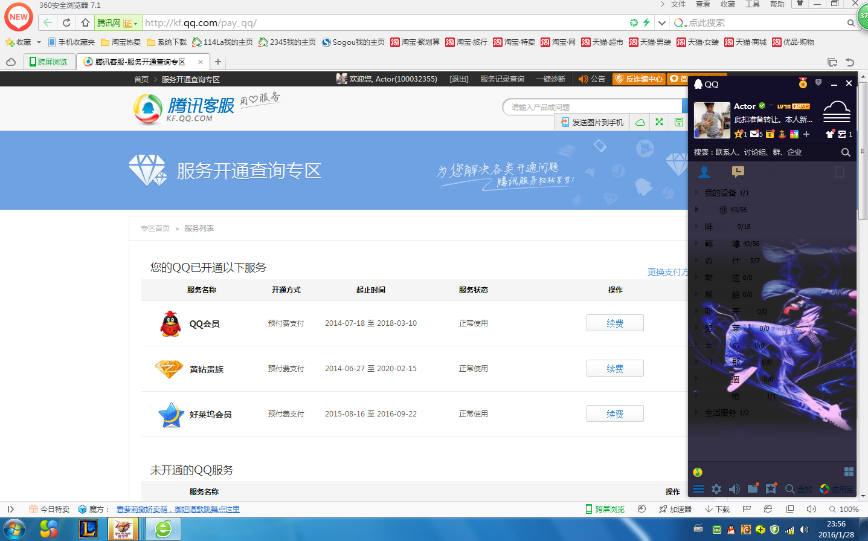
Task: Open the QQ skin shirt icon
Action: [830, 134]
